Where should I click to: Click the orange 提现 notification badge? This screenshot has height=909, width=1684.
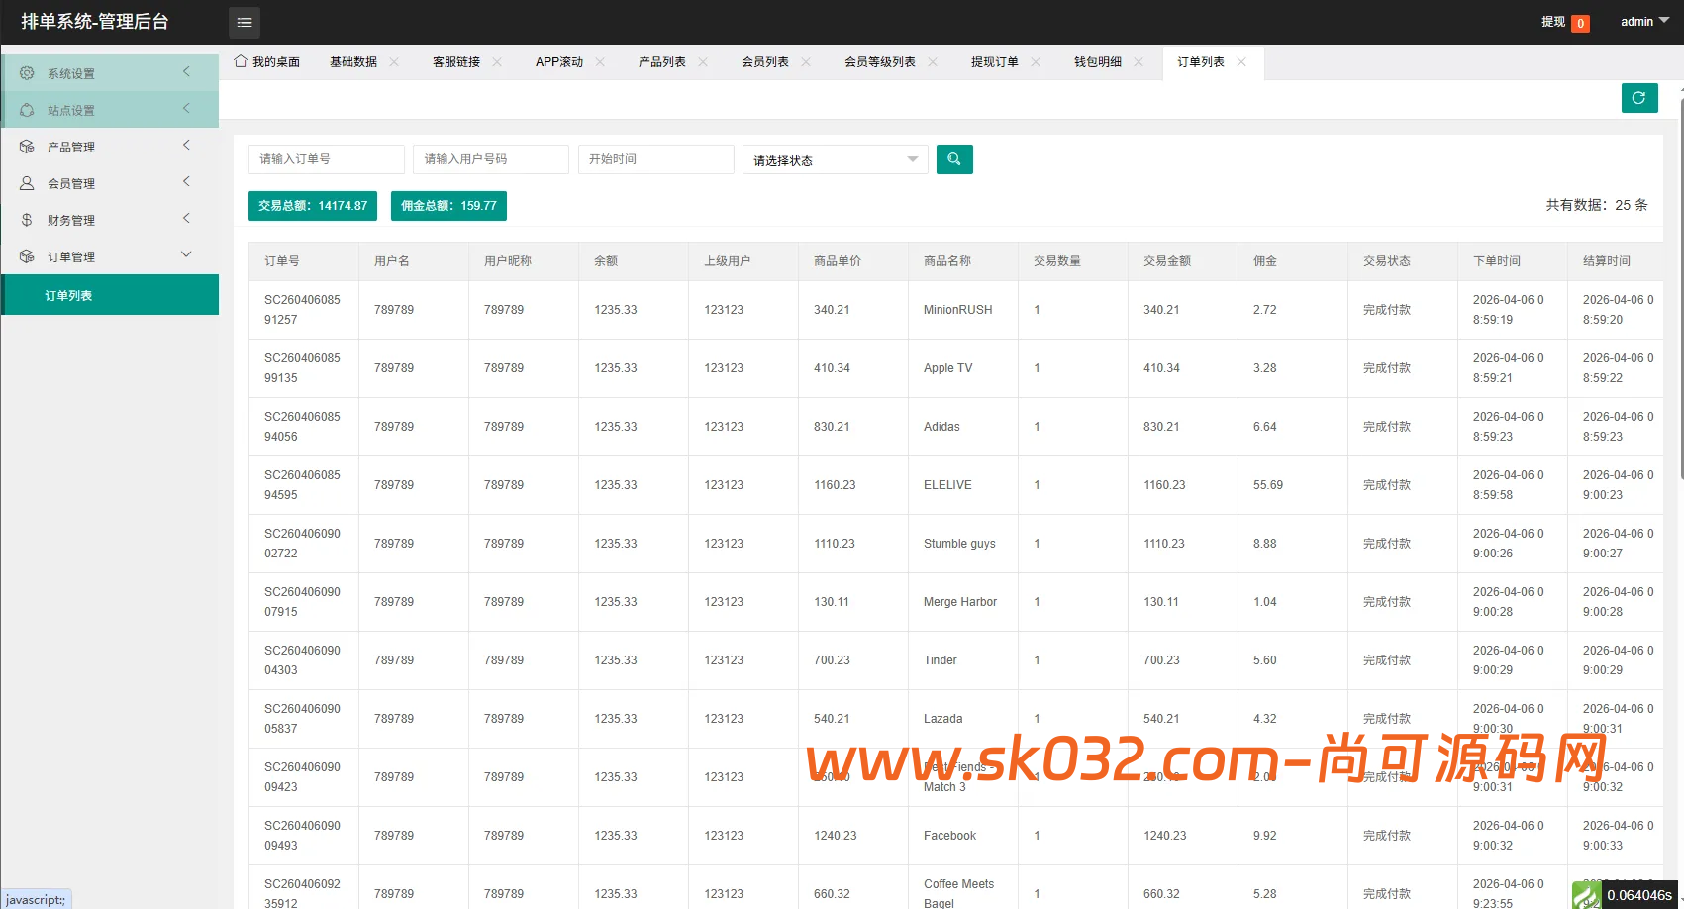pyautogui.click(x=1581, y=23)
